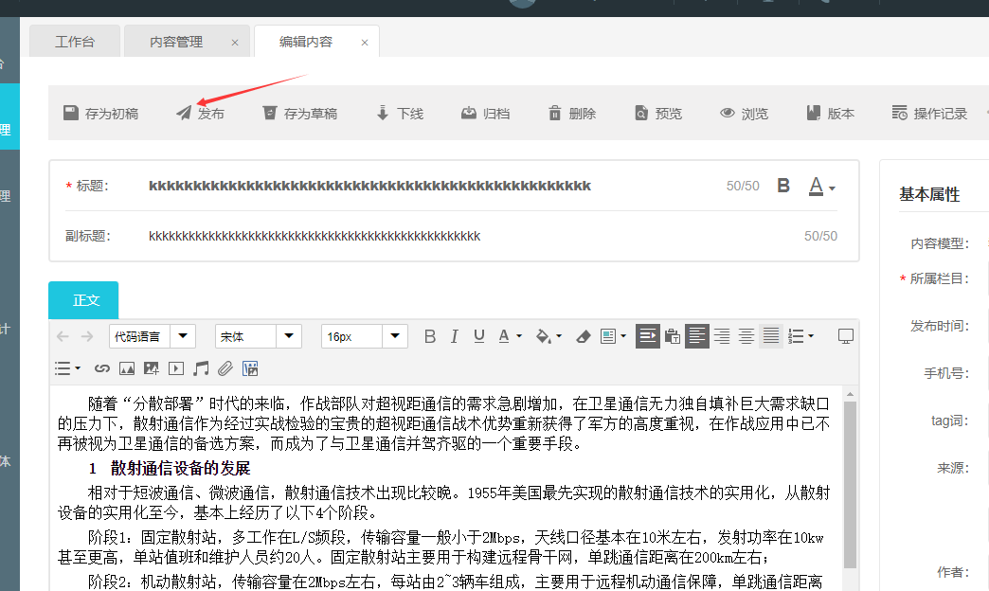Close the 内容管理 tab
Screen dimensions: 989x591
click(235, 43)
